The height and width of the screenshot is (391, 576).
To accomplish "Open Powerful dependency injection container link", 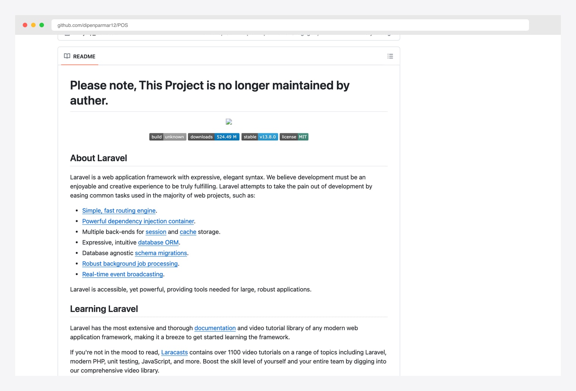I will 138,221.
